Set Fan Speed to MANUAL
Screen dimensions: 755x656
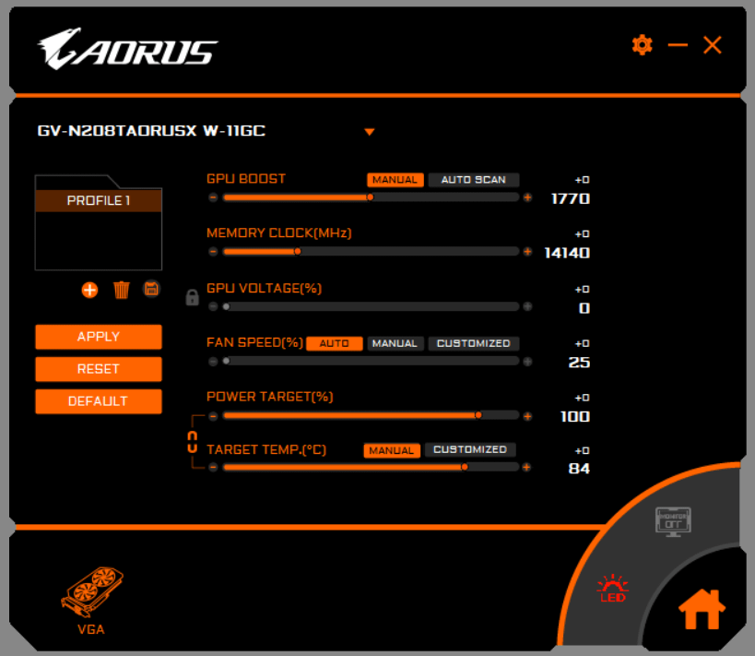395,343
